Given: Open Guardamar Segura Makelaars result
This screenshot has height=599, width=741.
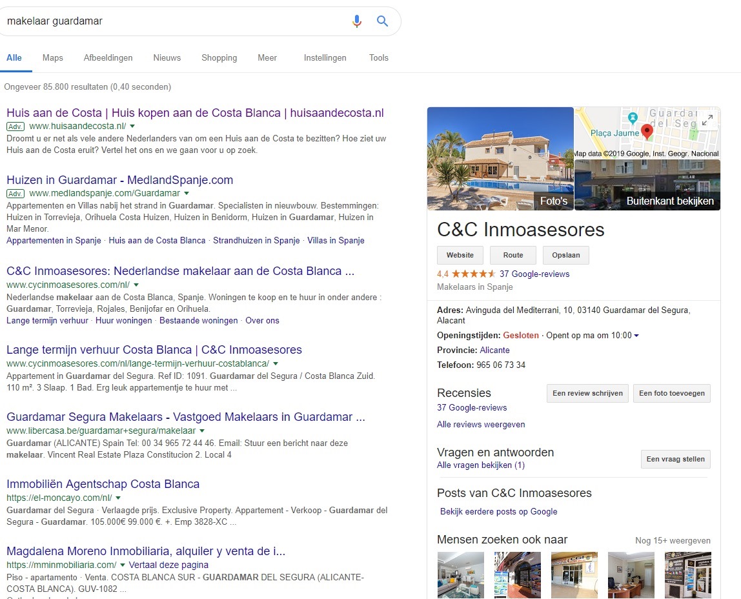Looking at the screenshot, I should pyautogui.click(x=186, y=417).
